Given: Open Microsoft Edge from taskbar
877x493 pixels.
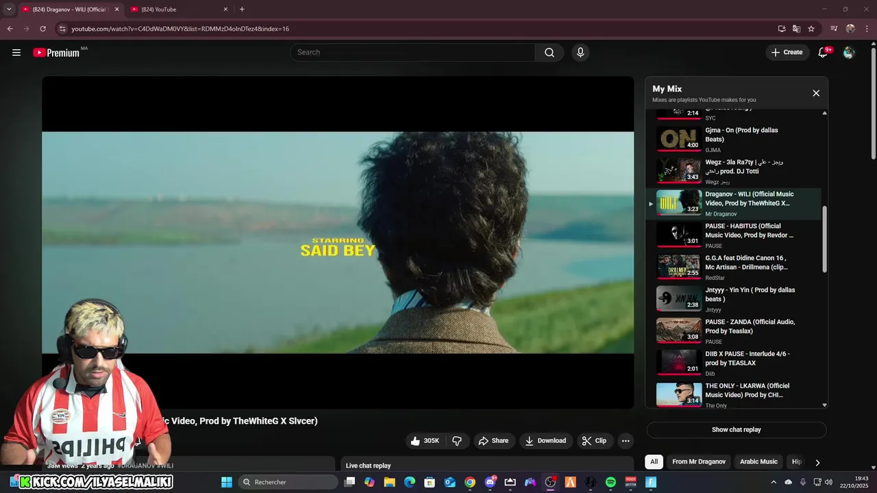Looking at the screenshot, I should [410, 482].
